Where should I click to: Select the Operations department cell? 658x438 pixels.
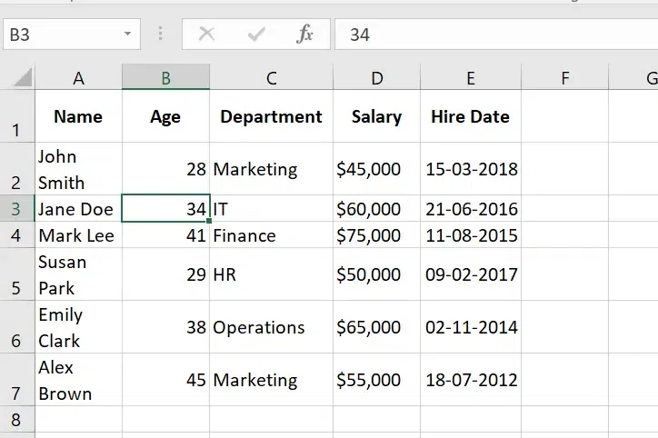click(x=272, y=327)
